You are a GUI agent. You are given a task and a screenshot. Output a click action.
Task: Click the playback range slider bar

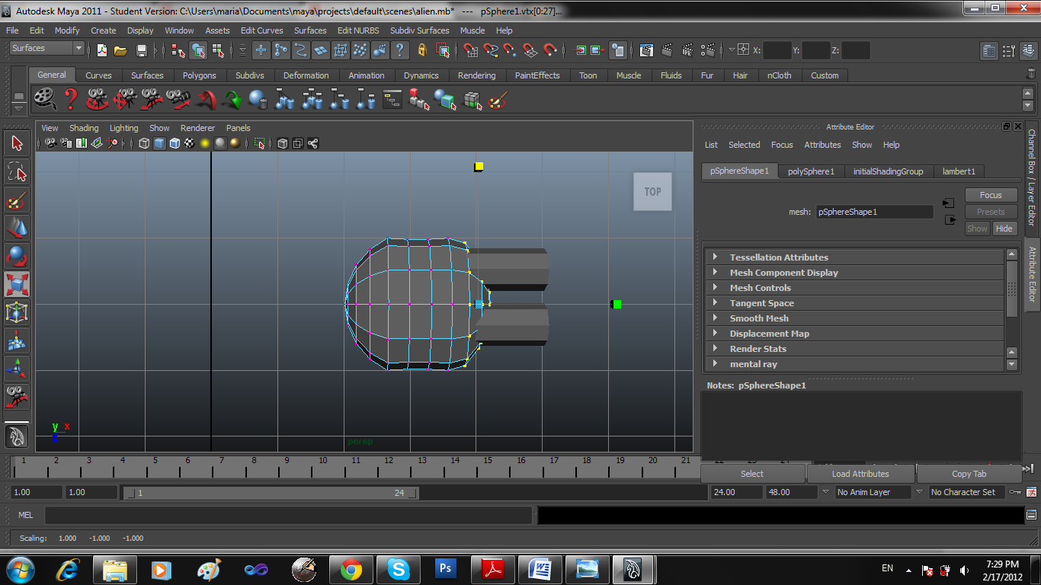pos(271,493)
